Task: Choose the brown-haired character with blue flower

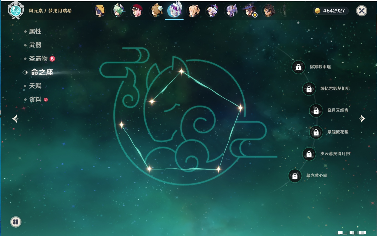Action: 156,11
